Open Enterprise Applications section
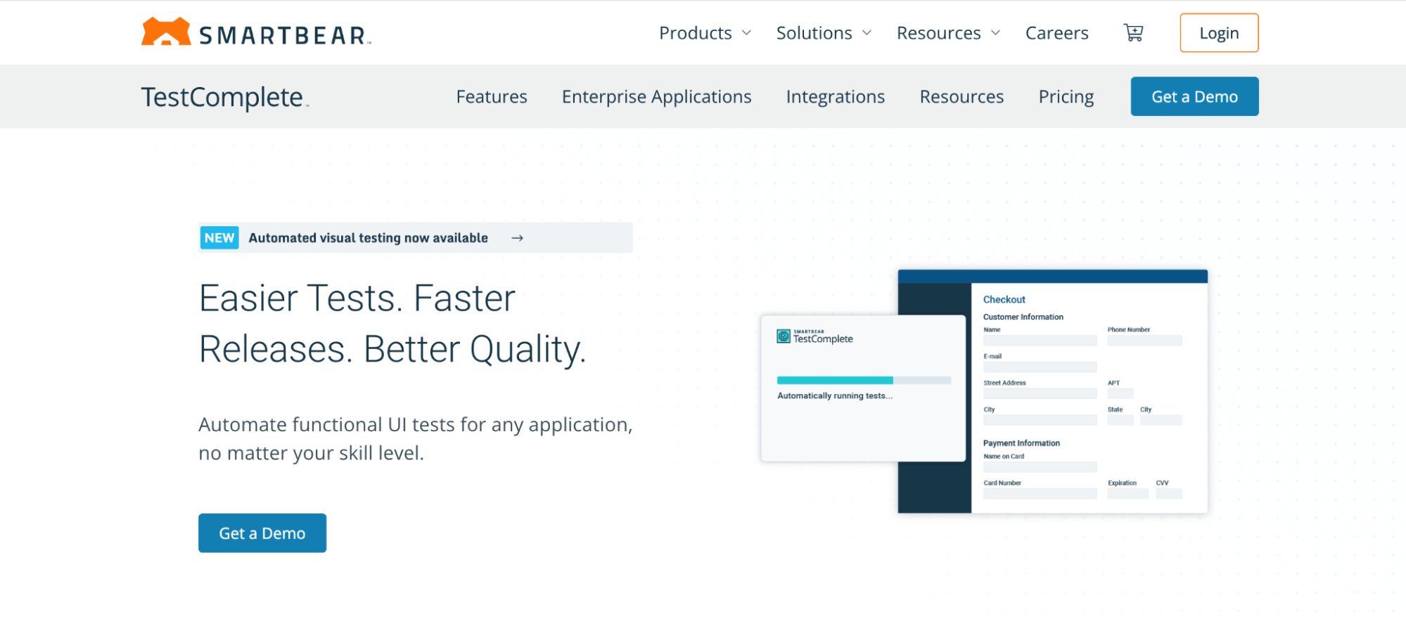 (x=656, y=97)
